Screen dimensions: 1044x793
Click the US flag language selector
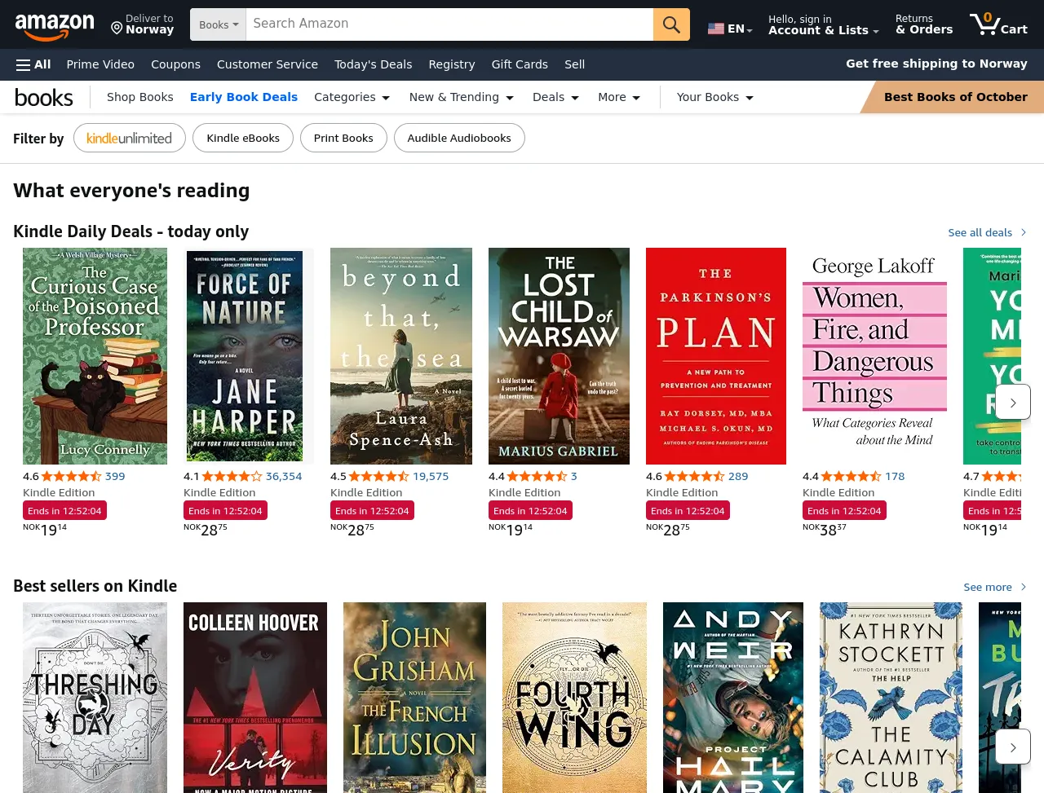tap(730, 29)
